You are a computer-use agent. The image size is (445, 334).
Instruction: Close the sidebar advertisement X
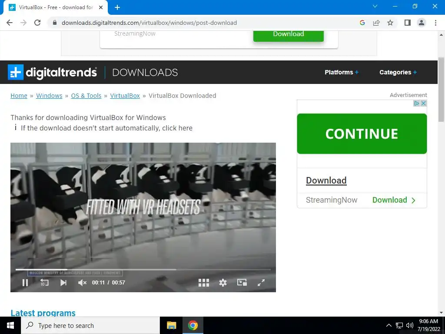(x=423, y=104)
